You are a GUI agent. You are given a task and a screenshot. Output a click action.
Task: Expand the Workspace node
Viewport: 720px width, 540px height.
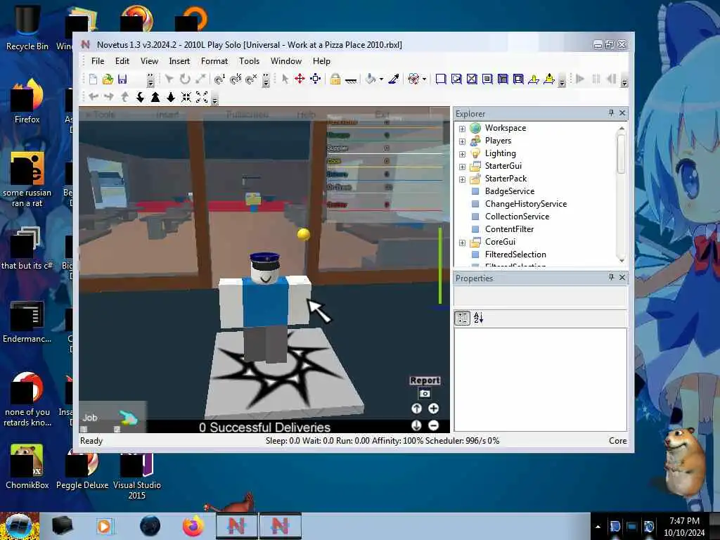(463, 129)
